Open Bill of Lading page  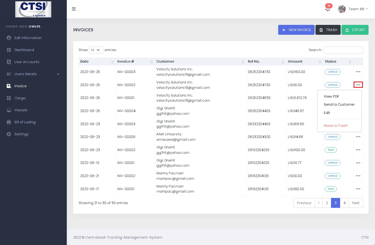25,122
